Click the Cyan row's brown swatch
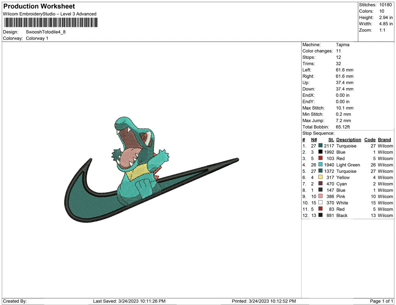 coord(320,183)
